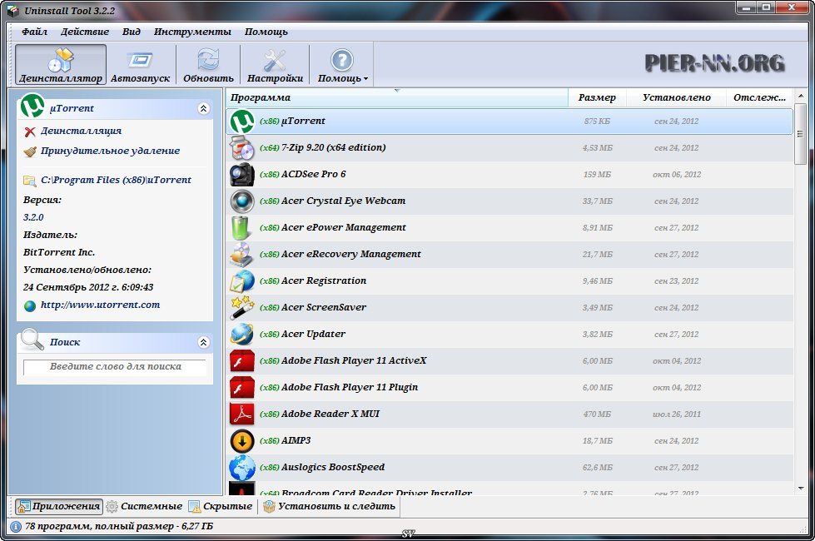The width and height of the screenshot is (815, 541).
Task: Select row text Acer Crystal Eye Webcam
Action: click(x=343, y=201)
